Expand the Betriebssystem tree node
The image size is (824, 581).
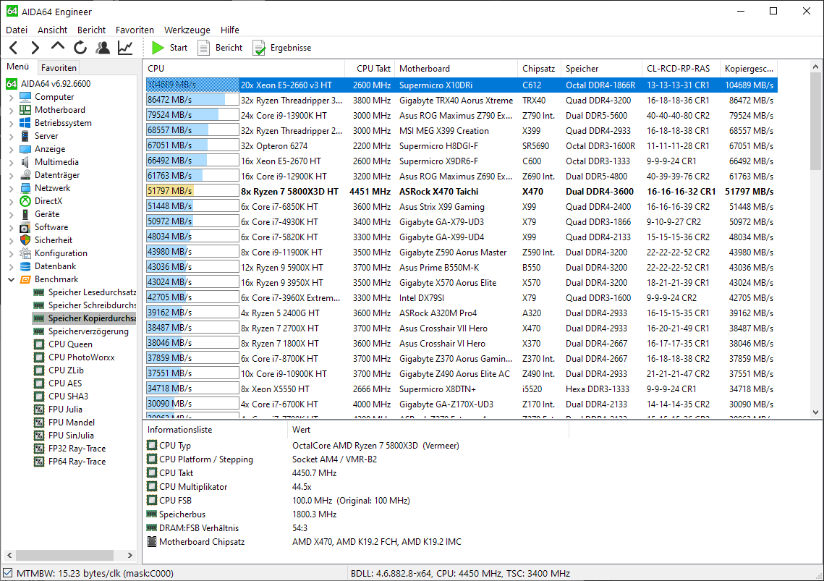(x=11, y=124)
